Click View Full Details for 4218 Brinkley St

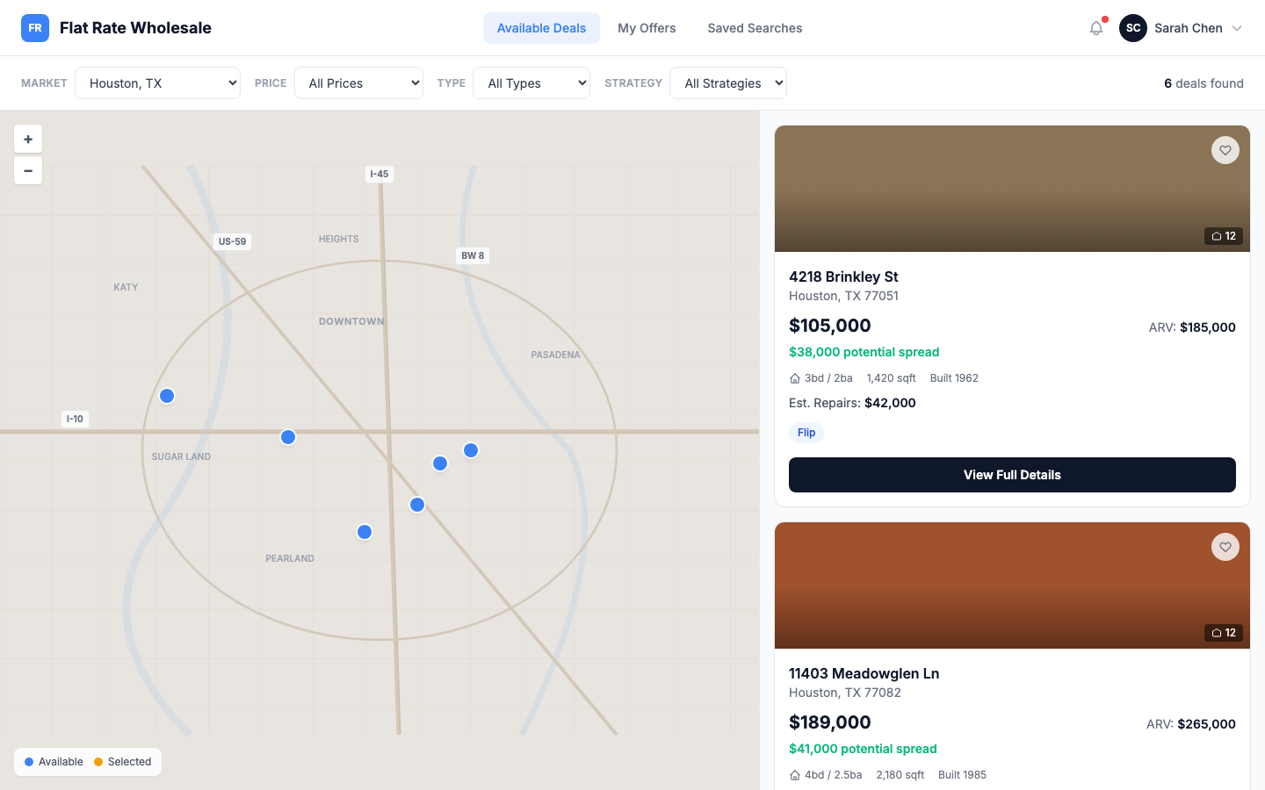click(x=1012, y=474)
